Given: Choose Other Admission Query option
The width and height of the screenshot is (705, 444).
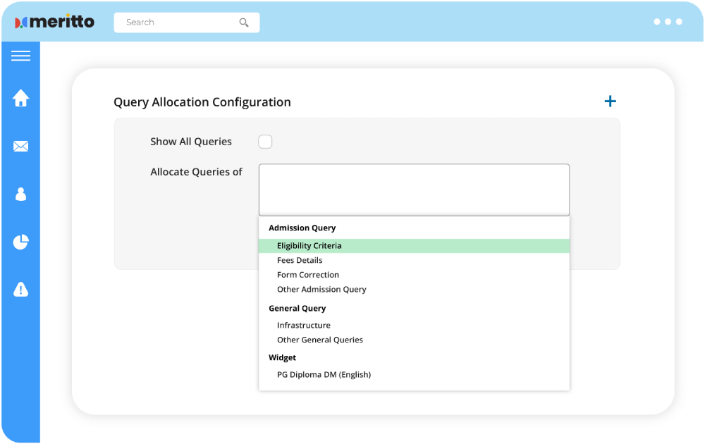Looking at the screenshot, I should [x=321, y=289].
